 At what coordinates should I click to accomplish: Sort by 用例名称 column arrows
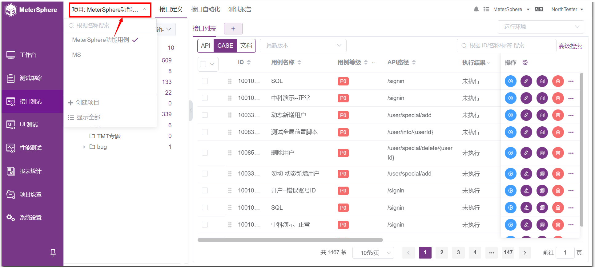click(x=299, y=62)
